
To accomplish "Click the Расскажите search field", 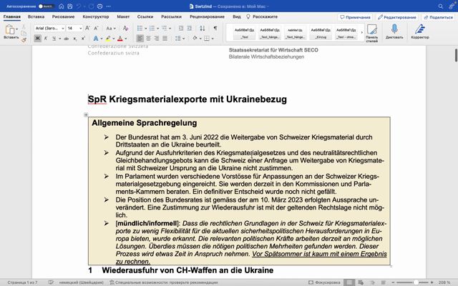I will pyautogui.click(x=263, y=16).
